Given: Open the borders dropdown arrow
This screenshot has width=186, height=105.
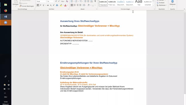Looking at the screenshot, I should [x=95, y=5].
